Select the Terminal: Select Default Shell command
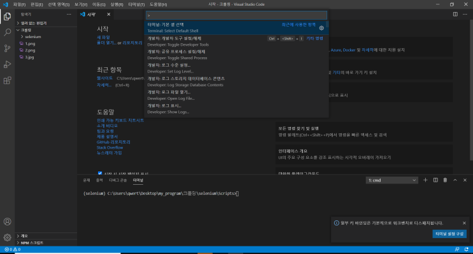This screenshot has height=254, width=473. (x=237, y=28)
